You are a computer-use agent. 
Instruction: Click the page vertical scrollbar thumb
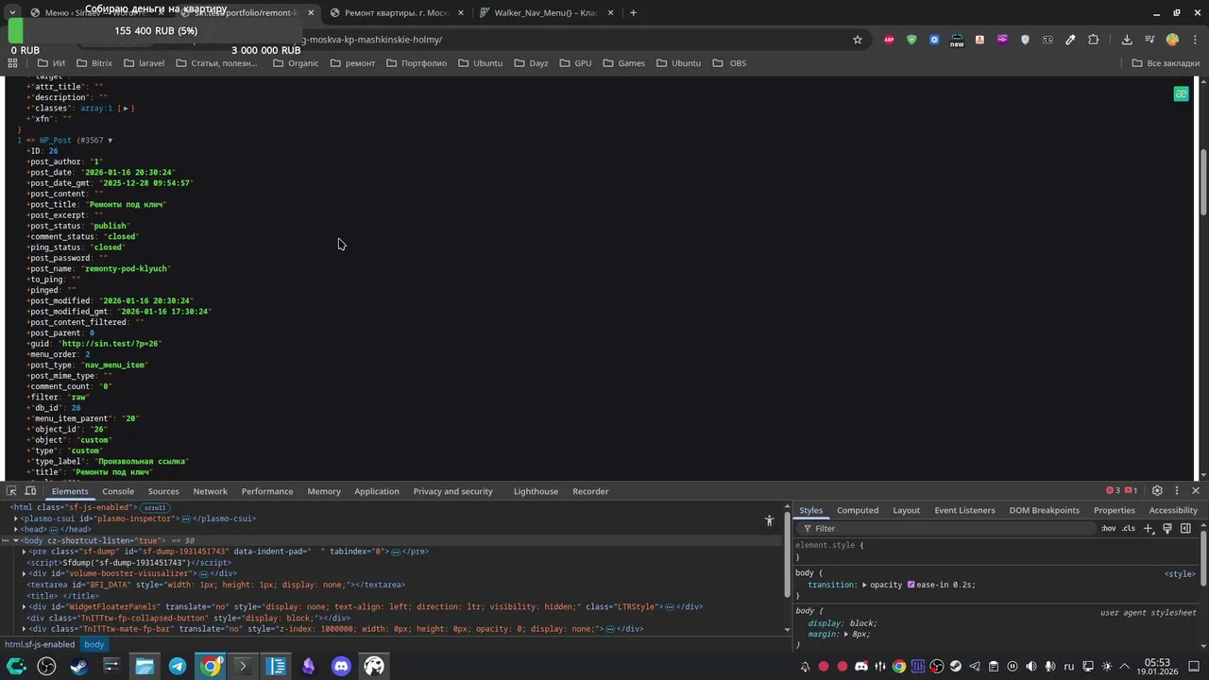(x=1203, y=181)
